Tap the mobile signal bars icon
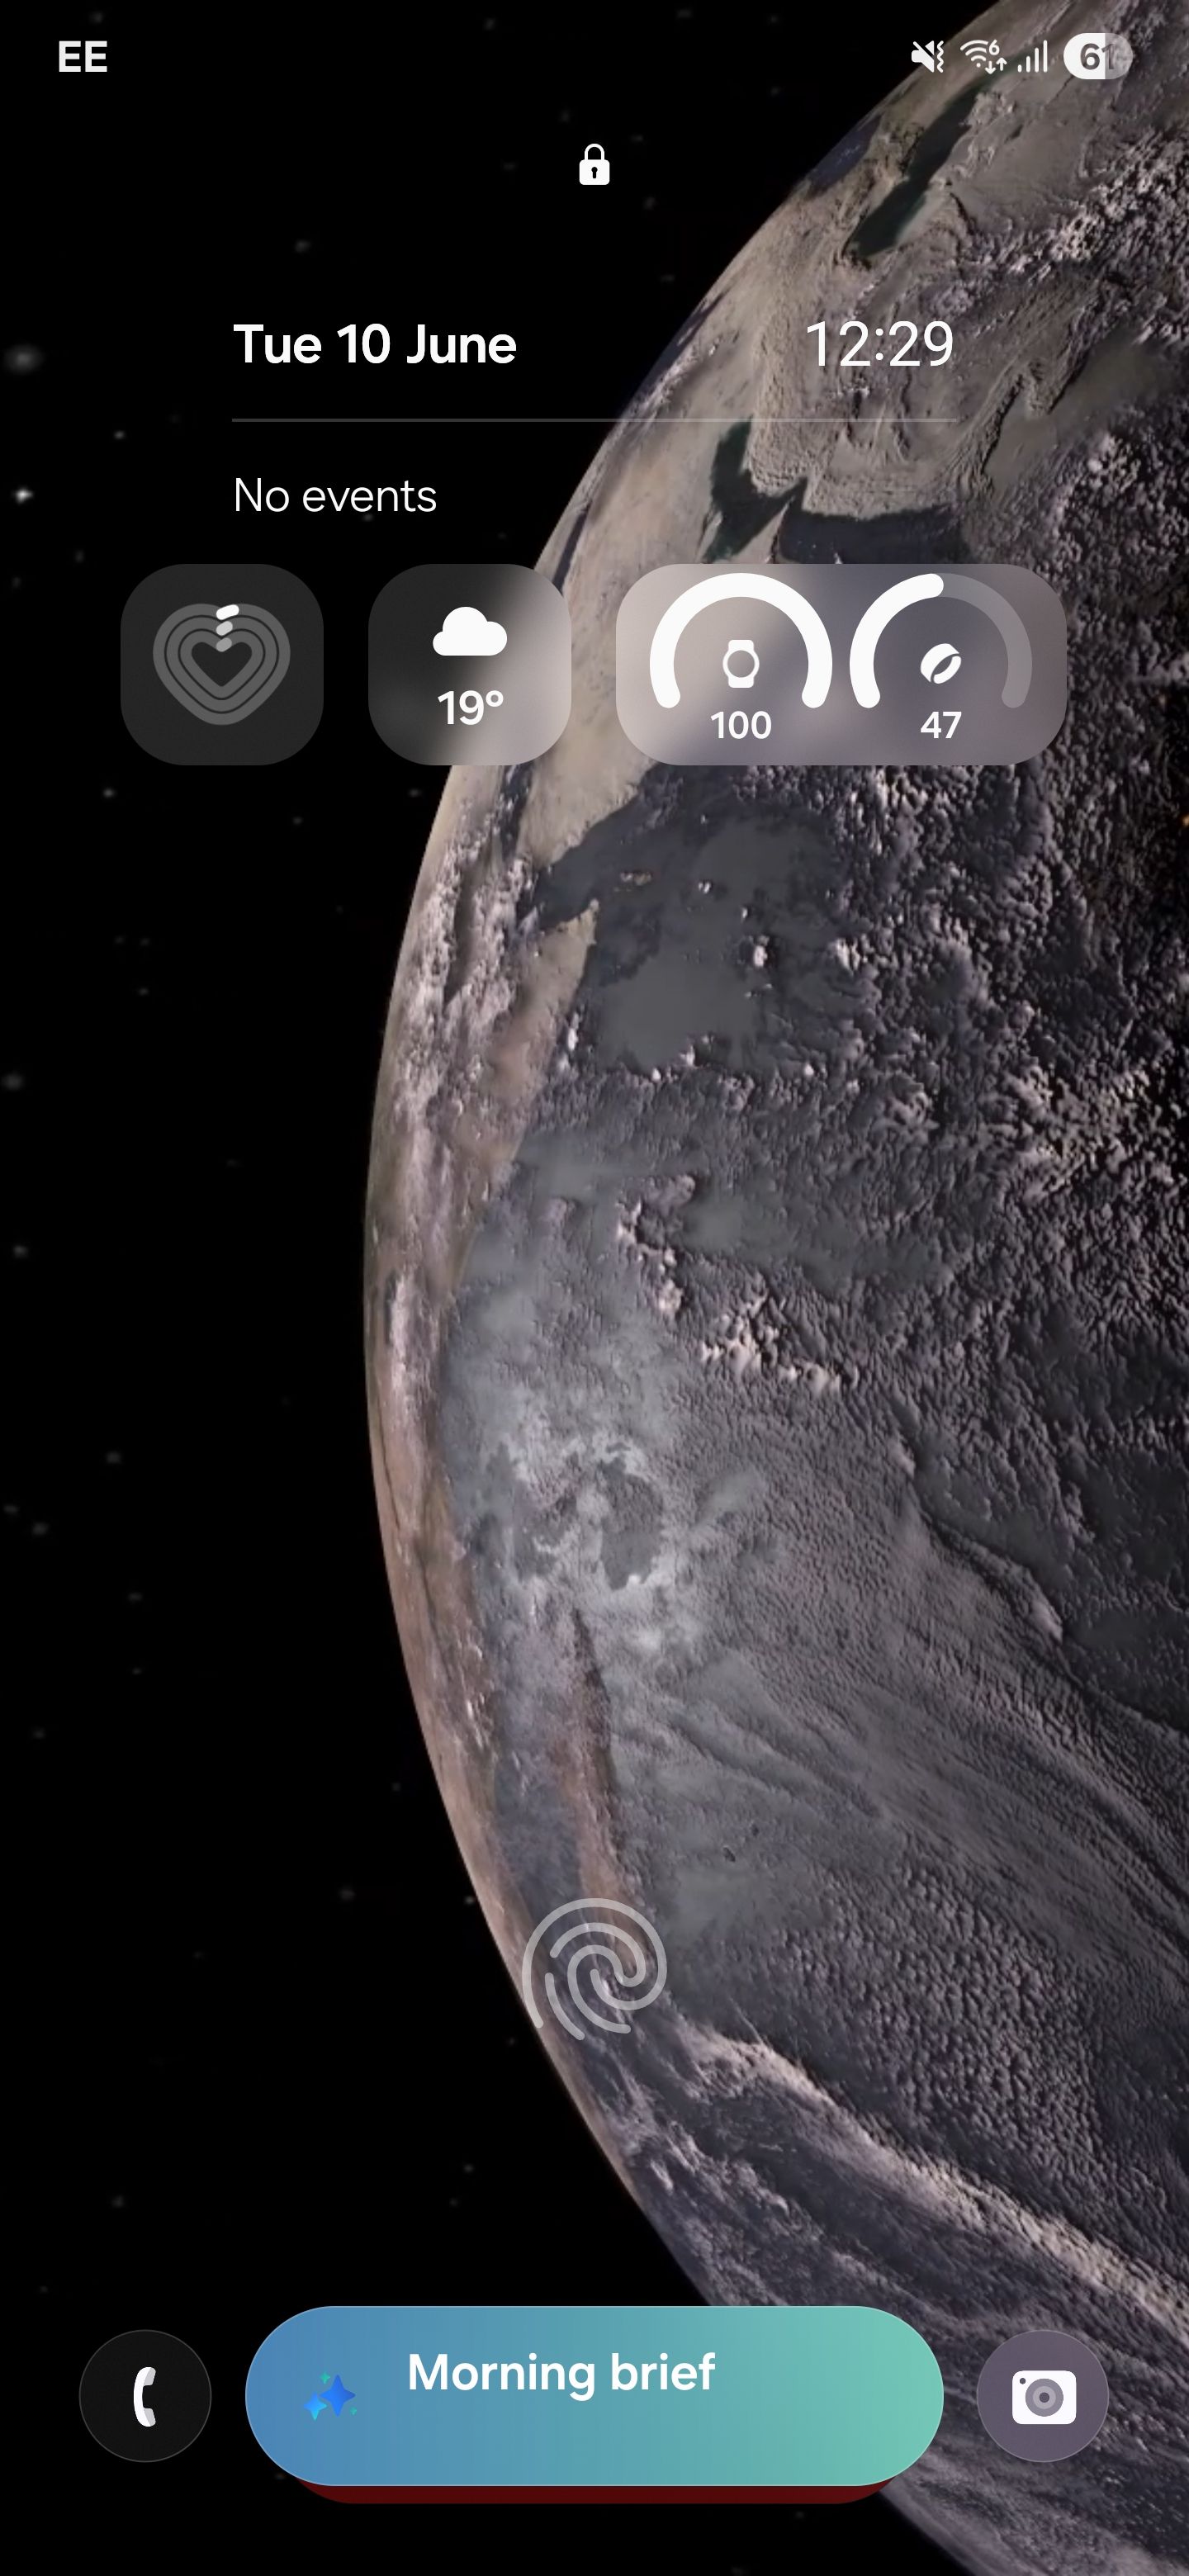This screenshot has width=1189, height=2576. point(1033,57)
